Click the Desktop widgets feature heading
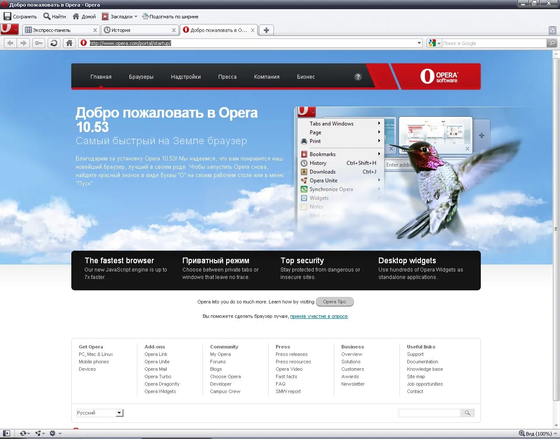 click(407, 261)
